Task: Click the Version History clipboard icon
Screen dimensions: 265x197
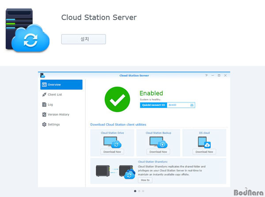Action: pyautogui.click(x=44, y=114)
